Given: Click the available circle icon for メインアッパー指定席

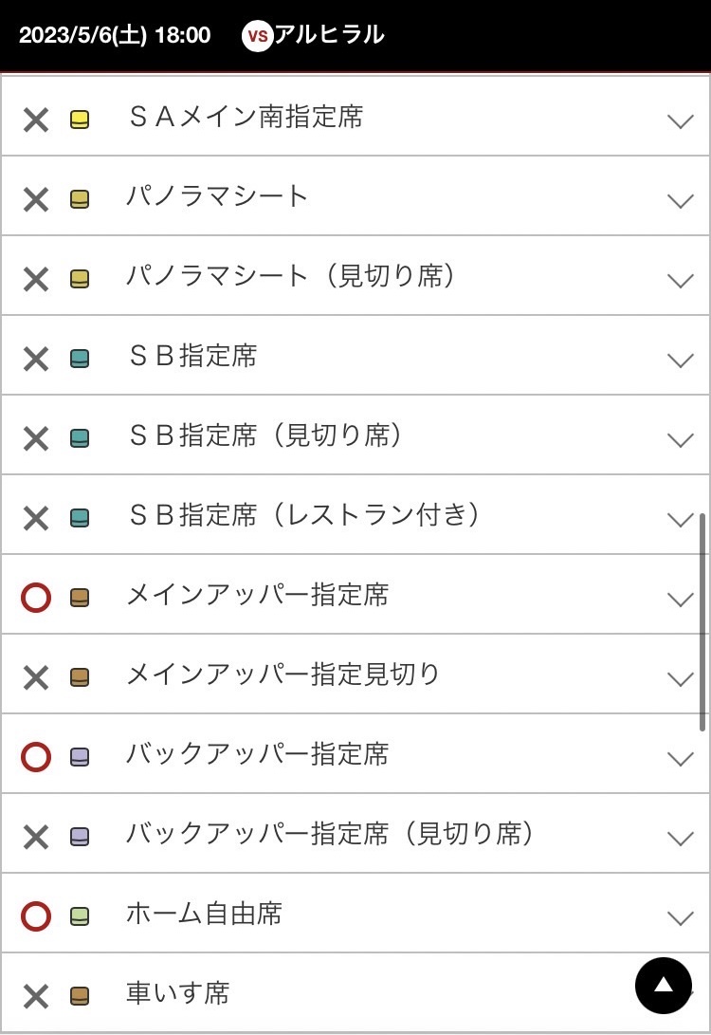Looking at the screenshot, I should (x=35, y=598).
